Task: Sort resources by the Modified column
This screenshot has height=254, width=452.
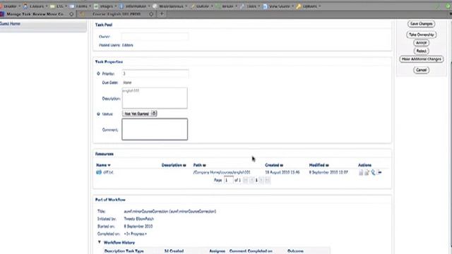Action: [319, 165]
